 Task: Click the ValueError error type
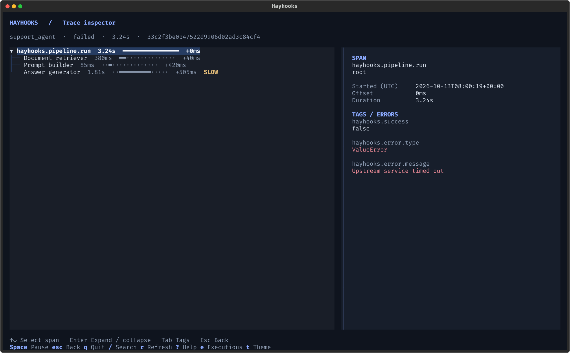tap(369, 150)
